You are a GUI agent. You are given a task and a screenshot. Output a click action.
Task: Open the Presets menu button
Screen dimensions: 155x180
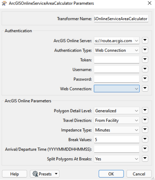coord(45,174)
